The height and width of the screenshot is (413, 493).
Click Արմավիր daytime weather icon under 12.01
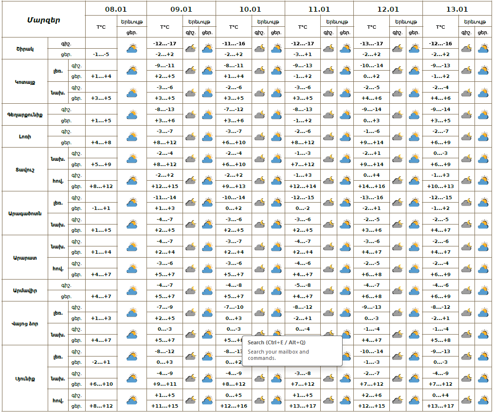click(414, 291)
